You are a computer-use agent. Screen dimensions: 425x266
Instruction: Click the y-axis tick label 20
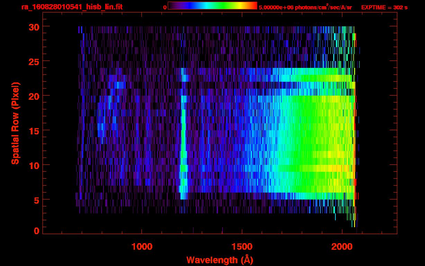click(x=34, y=96)
